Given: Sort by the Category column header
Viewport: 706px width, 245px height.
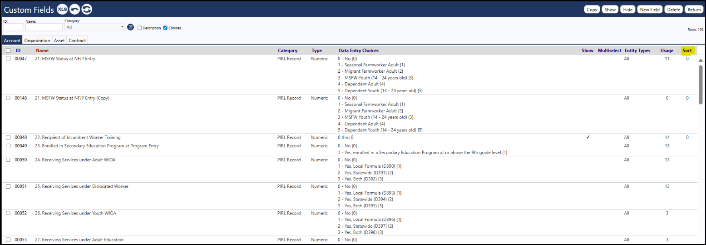Looking at the screenshot, I should pos(287,50).
